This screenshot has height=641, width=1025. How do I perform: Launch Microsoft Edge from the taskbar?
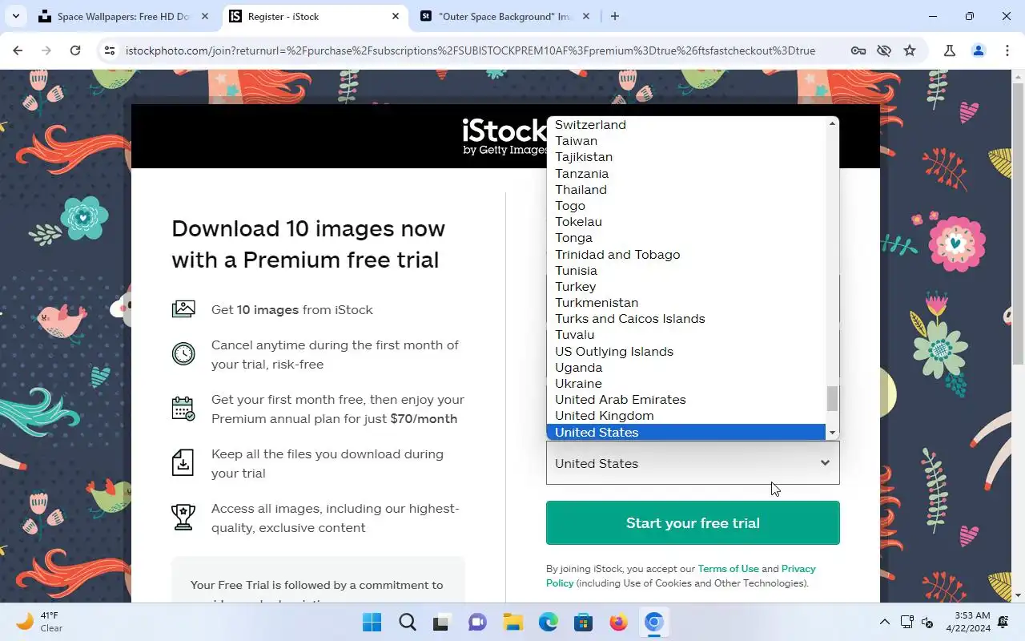click(549, 623)
